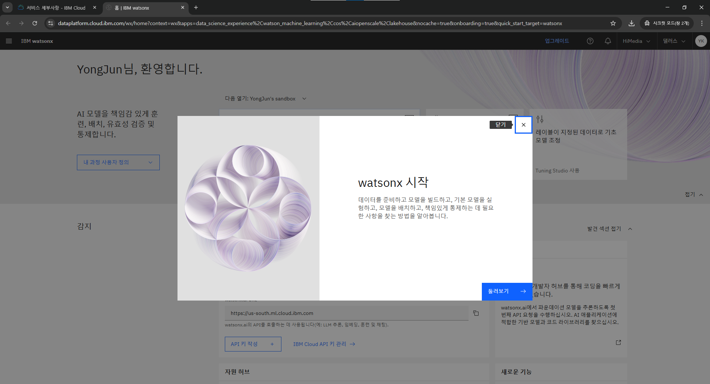Copy the us-south URL with copy icon
Image resolution: width=710 pixels, height=384 pixels.
(476, 313)
